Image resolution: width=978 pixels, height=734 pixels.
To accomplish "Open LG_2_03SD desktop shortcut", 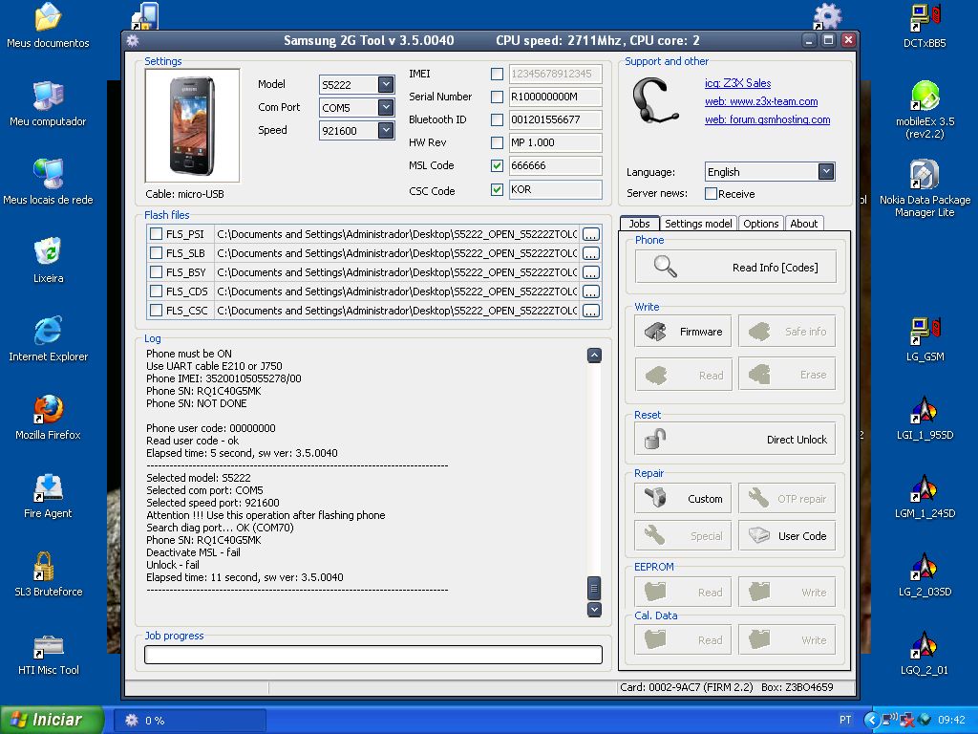I will pyautogui.click(x=925, y=574).
